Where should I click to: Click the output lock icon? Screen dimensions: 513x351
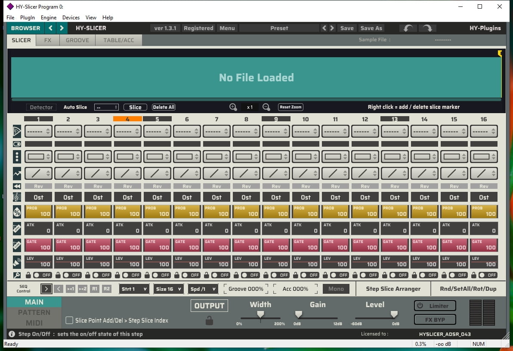pos(210,320)
